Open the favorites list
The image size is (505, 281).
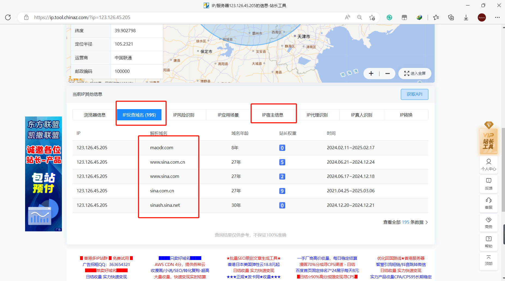click(436, 17)
